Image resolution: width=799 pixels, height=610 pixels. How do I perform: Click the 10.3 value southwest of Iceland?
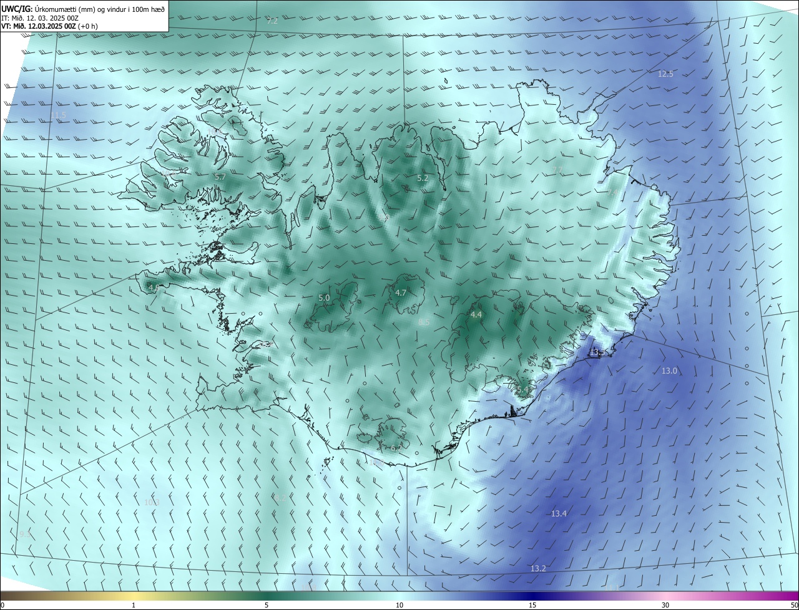tap(152, 503)
